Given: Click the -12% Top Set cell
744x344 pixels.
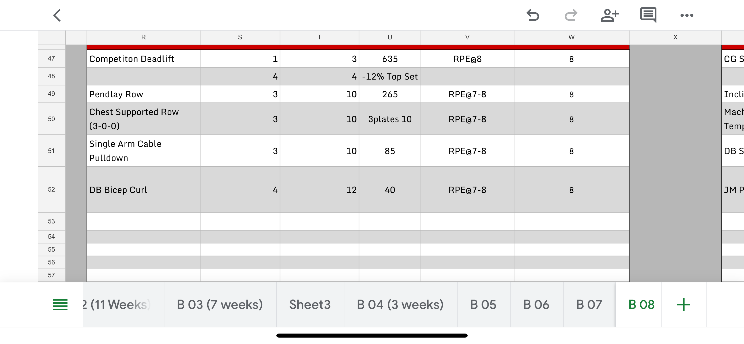Looking at the screenshot, I should 390,77.
